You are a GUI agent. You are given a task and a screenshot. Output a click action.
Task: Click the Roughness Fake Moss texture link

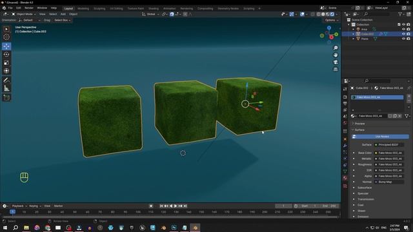coord(388,164)
